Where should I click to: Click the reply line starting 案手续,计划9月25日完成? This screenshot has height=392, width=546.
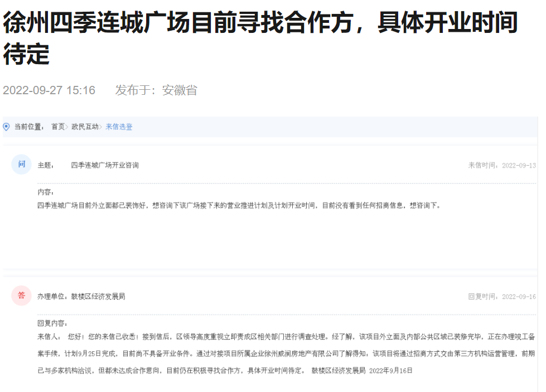tap(286, 354)
